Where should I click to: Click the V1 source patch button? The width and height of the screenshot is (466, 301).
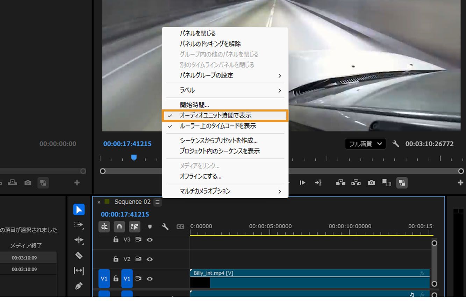coord(104,279)
